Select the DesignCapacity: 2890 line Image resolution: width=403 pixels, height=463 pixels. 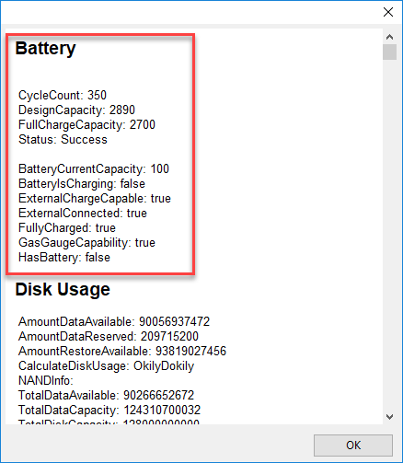click(x=76, y=110)
